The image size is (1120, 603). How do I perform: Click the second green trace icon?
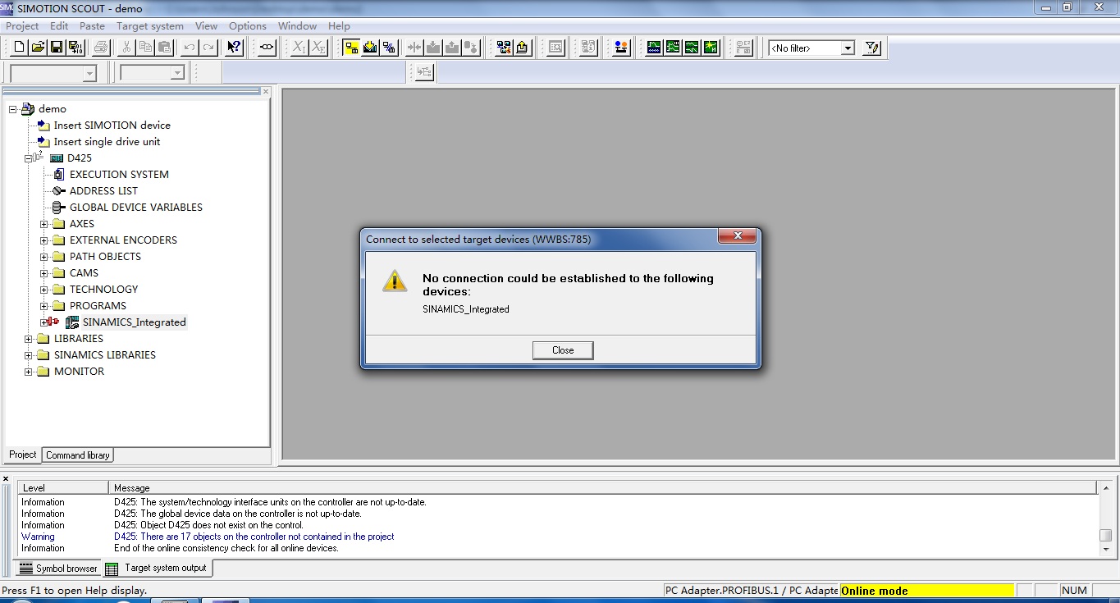pyautogui.click(x=673, y=48)
